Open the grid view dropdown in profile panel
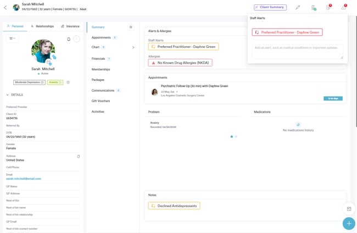The height and width of the screenshot is (233, 357). pos(13,38)
